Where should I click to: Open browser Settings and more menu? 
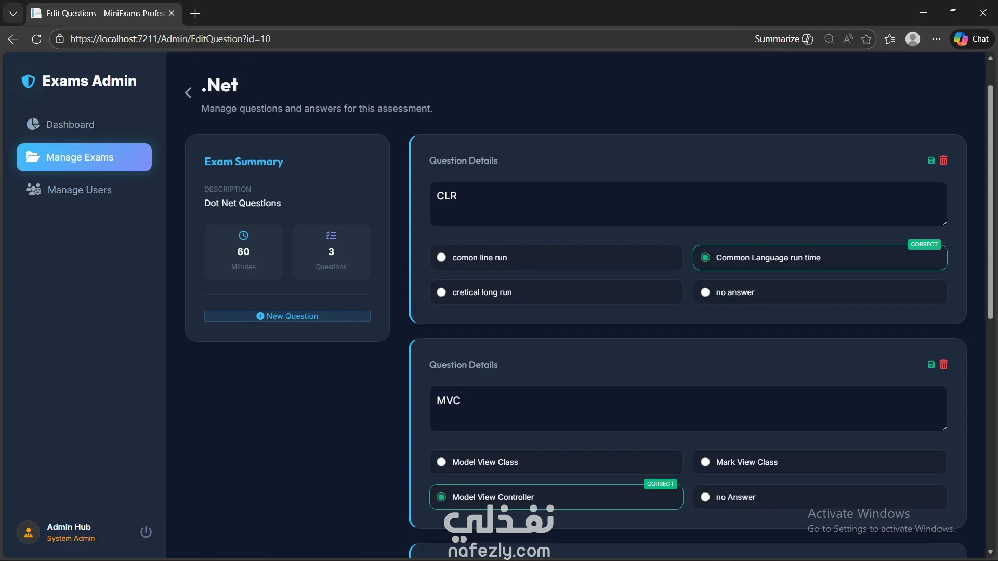(936, 39)
